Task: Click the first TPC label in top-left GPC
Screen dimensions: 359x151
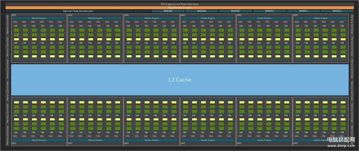Action: [x=15, y=22]
